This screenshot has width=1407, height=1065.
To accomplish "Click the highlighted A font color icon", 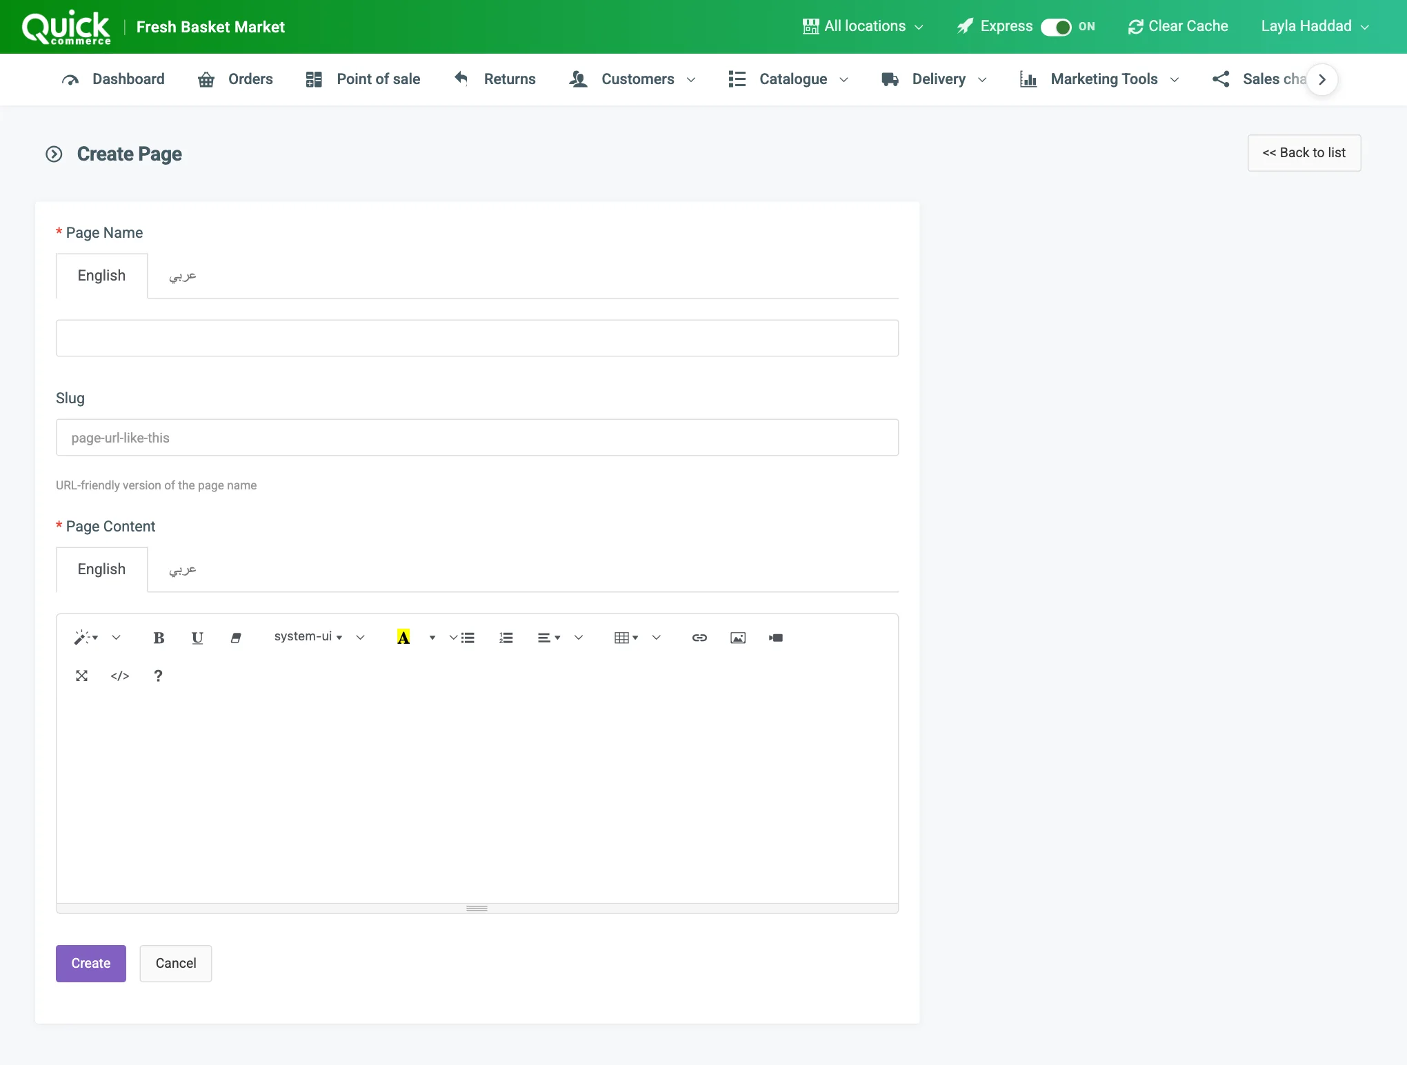I will (x=403, y=638).
